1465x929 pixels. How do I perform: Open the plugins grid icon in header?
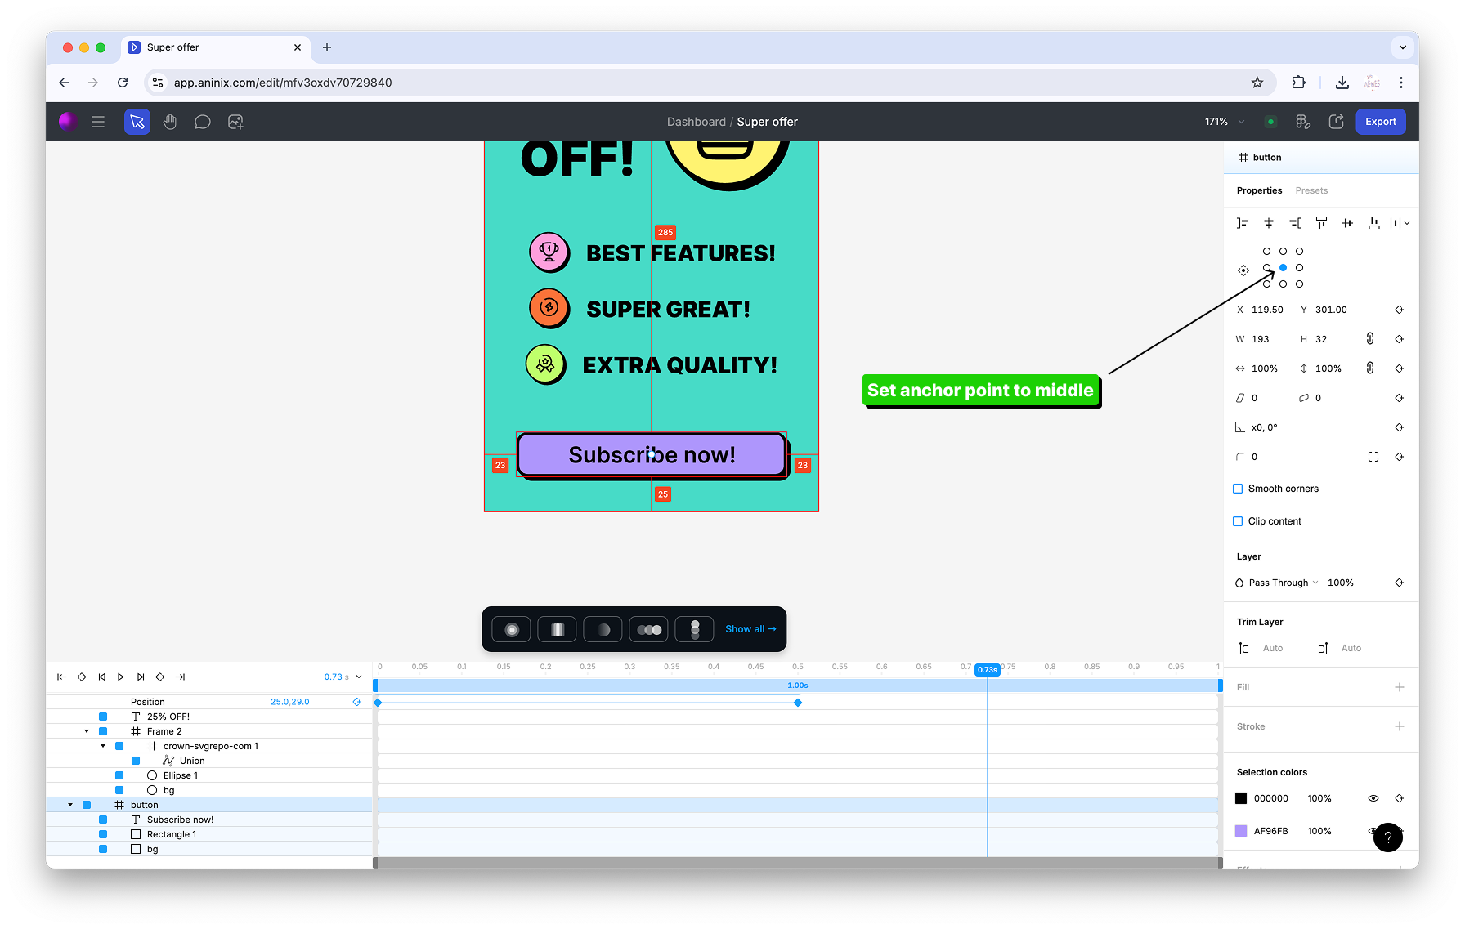(x=1303, y=122)
